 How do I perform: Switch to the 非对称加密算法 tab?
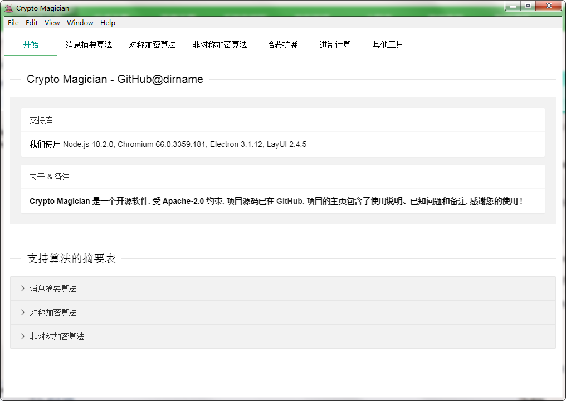point(220,45)
